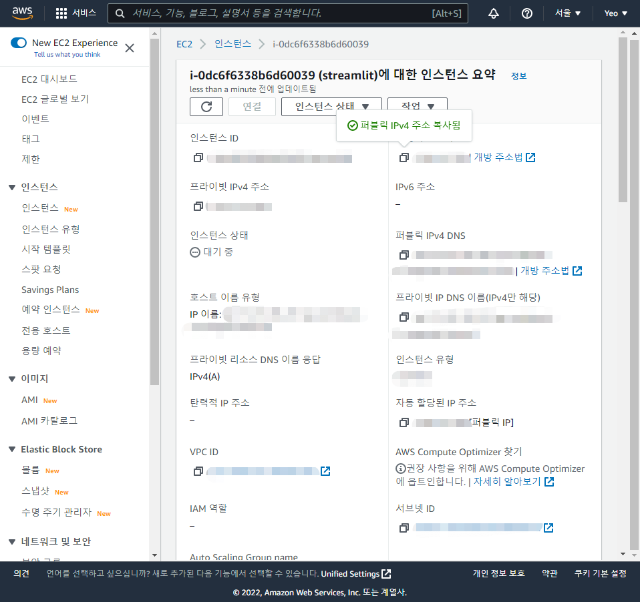Open 쿠키 기본 설정 in footer
This screenshot has width=640, height=602.
[x=601, y=573]
